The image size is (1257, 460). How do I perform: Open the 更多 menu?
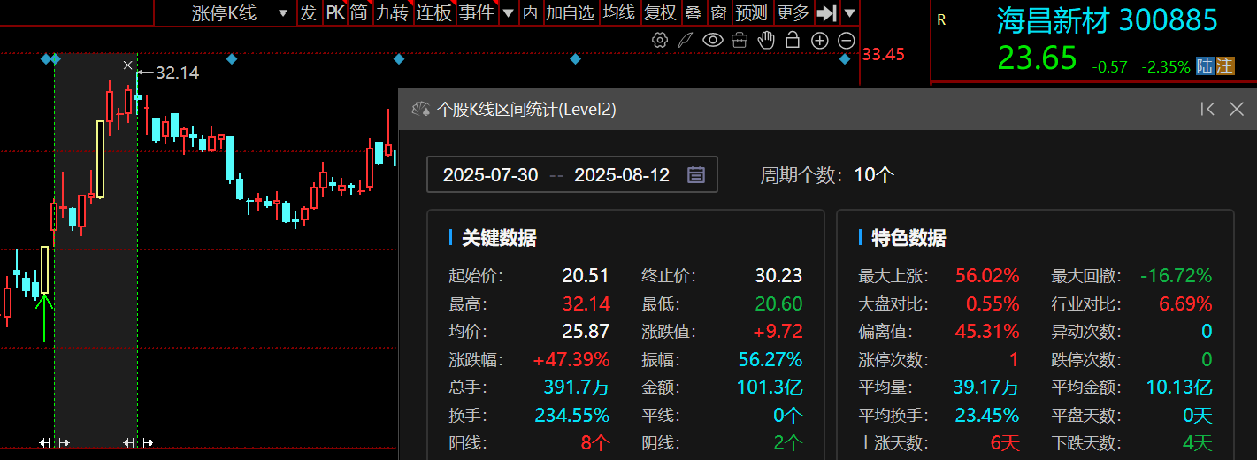[793, 12]
